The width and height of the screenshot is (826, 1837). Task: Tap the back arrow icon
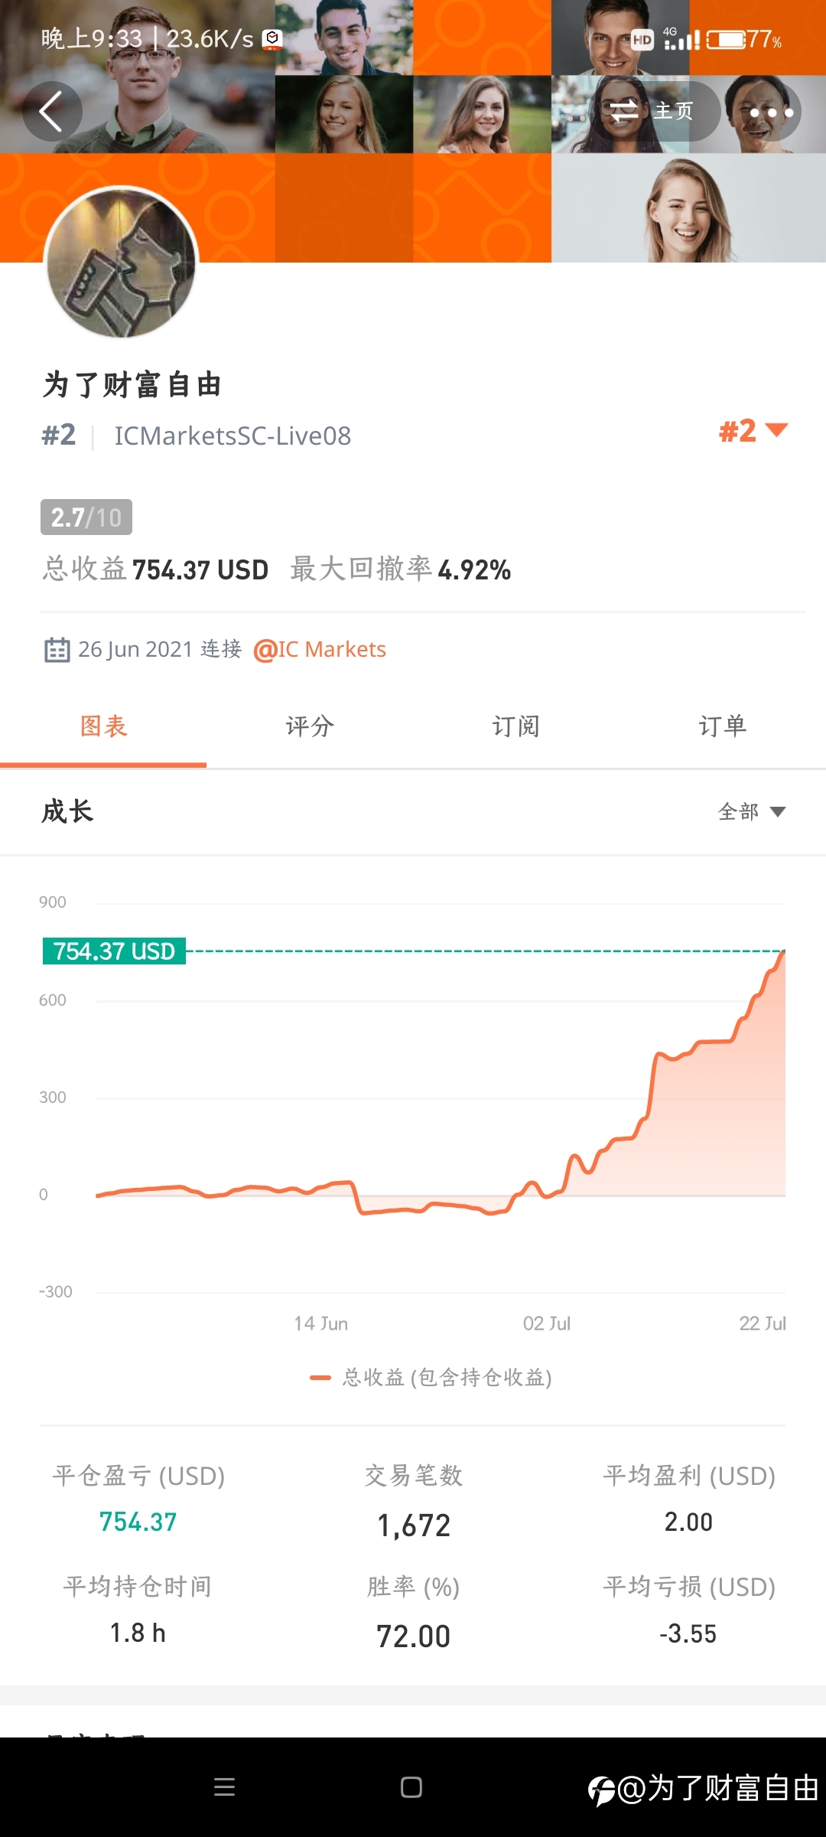pos(51,112)
